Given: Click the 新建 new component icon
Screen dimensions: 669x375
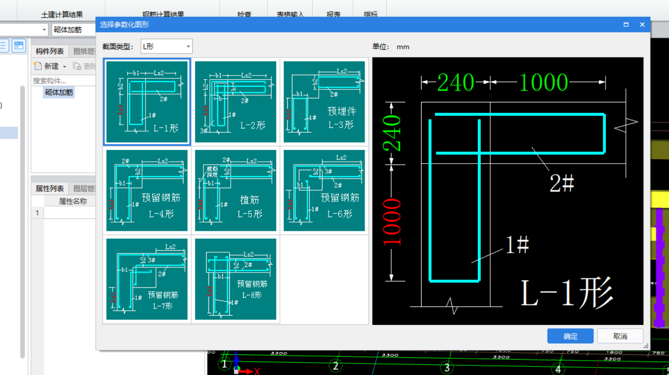Looking at the screenshot, I should (38, 66).
